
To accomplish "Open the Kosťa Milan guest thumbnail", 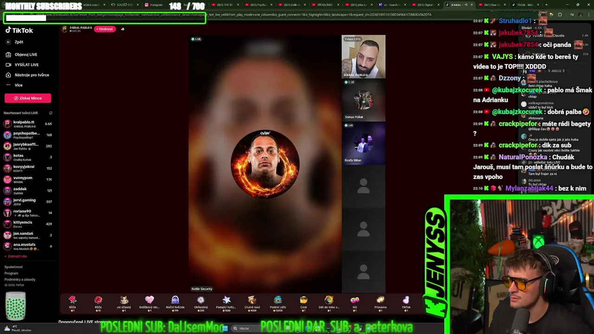I will 363,143.
